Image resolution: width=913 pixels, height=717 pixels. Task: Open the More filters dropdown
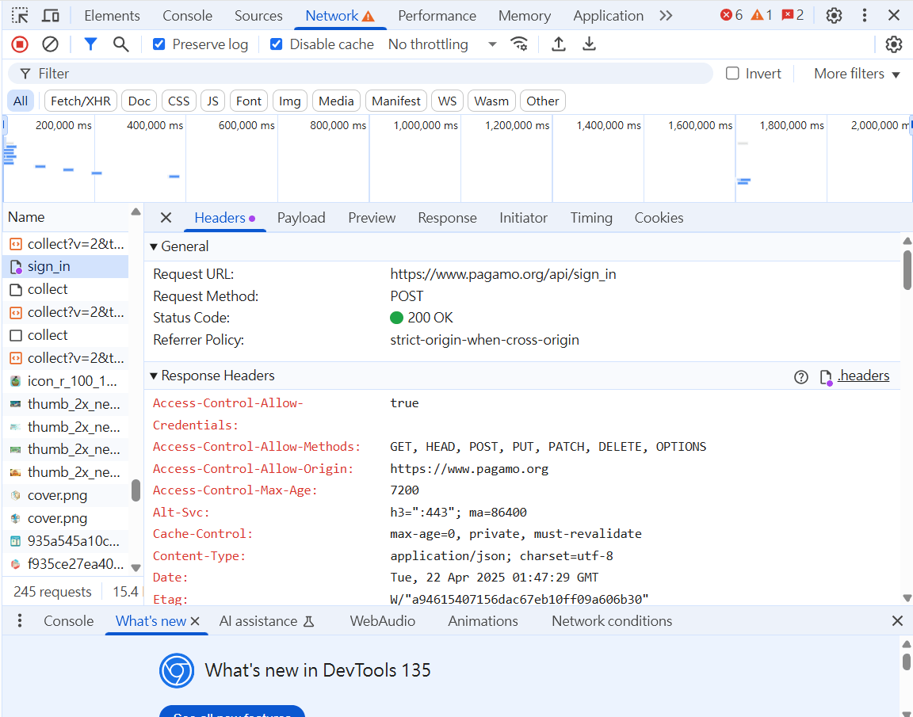[x=857, y=74]
